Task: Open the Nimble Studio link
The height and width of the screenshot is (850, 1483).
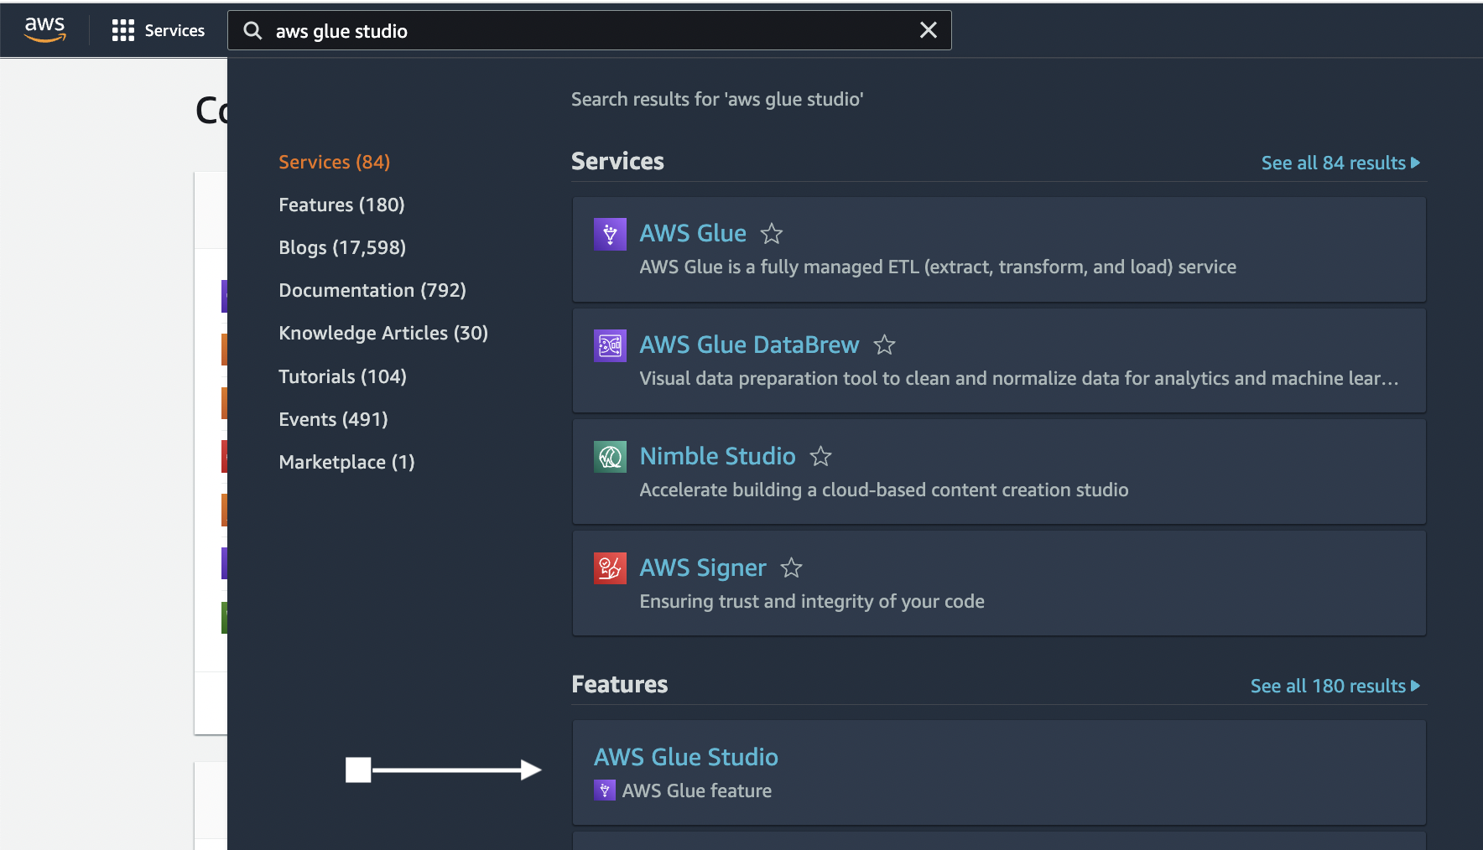Action: click(717, 456)
